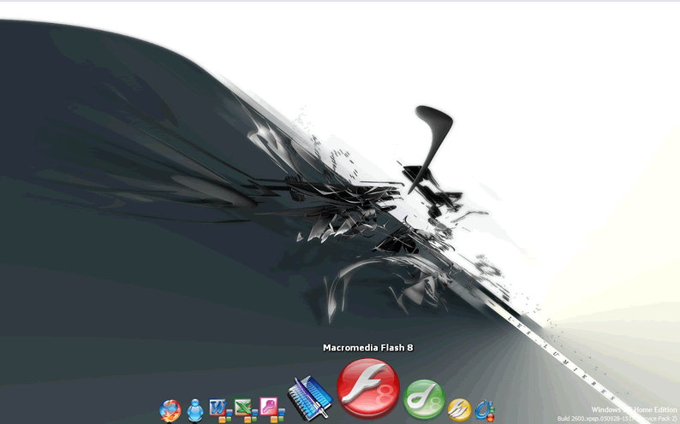680x424 pixels.
Task: Launch Dreamweaver 8 green dock icon
Action: [x=423, y=398]
